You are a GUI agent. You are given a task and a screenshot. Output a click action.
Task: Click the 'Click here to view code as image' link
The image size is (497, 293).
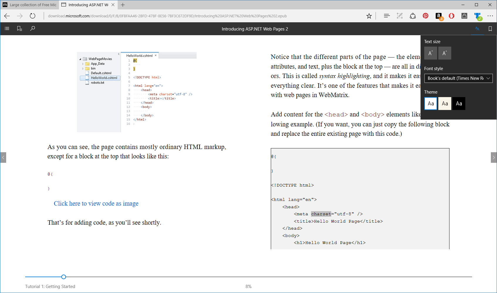[96, 203]
